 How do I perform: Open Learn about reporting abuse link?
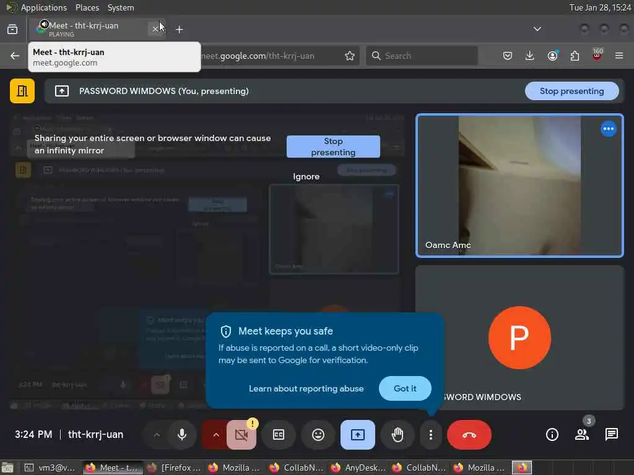tap(306, 388)
